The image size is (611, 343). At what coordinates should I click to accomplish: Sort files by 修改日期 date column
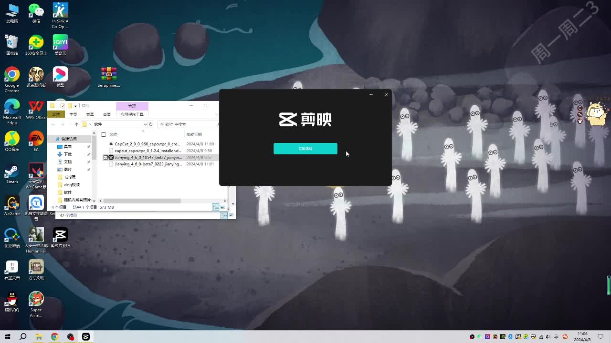point(194,134)
